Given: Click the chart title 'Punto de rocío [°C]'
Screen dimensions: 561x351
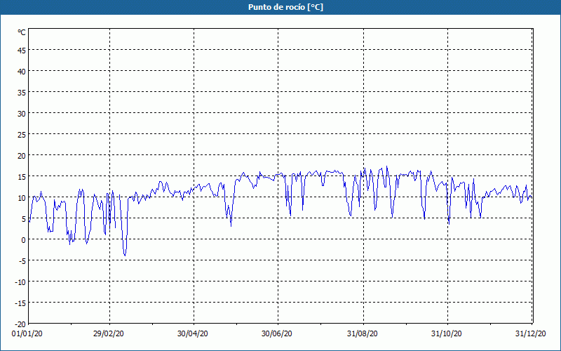Looking at the screenshot, I should 285,7.
